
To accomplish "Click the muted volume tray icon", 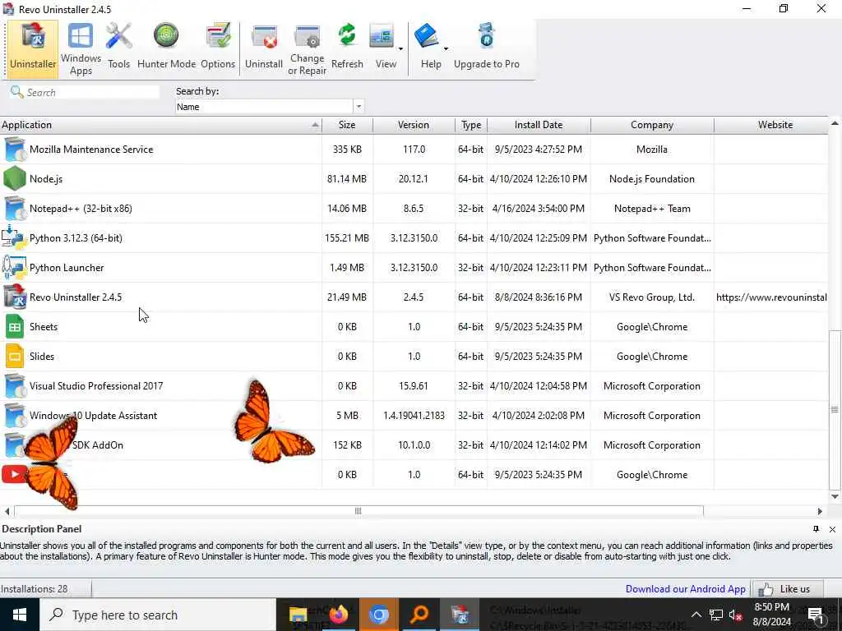I will pos(736,615).
